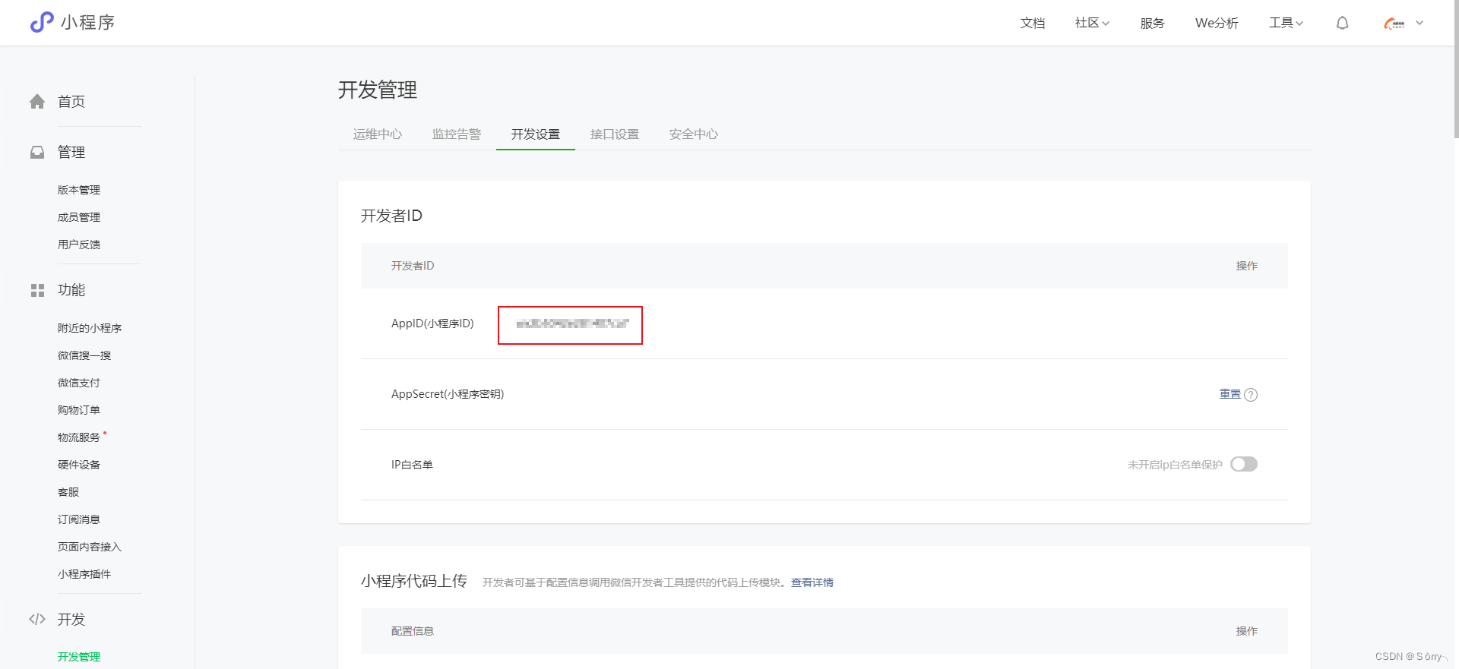Viewport: 1459px width, 669px height.
Task: Open 服务 in the top navigation
Action: coord(1153,23)
